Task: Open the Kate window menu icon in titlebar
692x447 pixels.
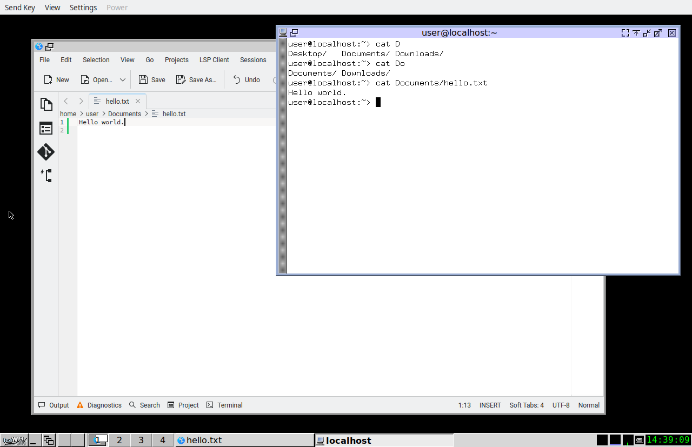Action: 39,46
